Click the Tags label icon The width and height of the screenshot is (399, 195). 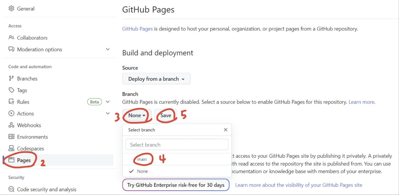pyautogui.click(x=11, y=90)
